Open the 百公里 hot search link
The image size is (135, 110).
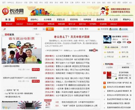[x=66, y=29]
